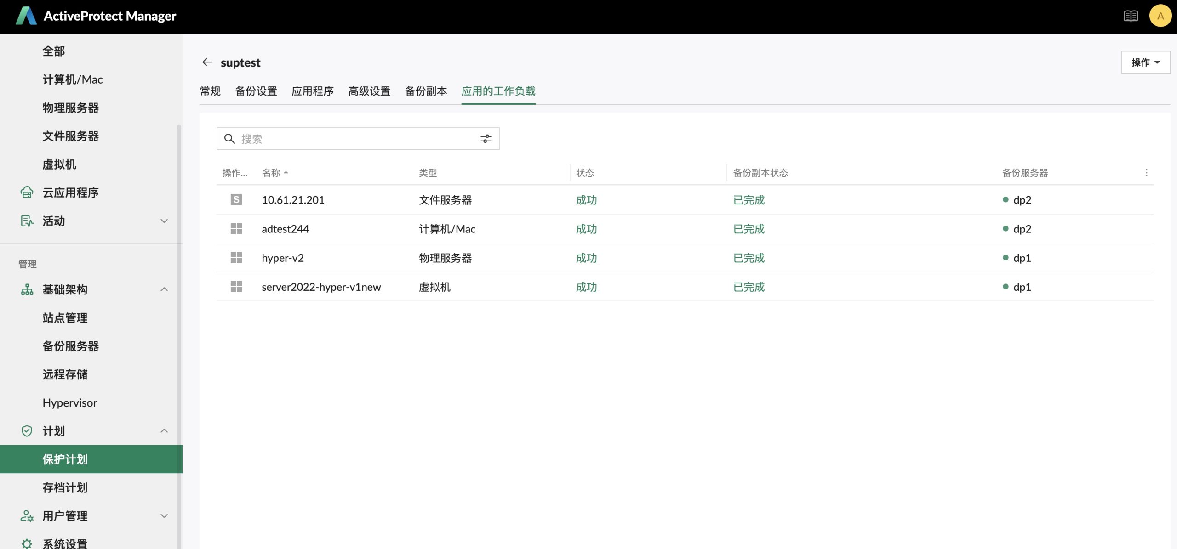Open 虚拟机 in the sidebar
This screenshot has width=1177, height=549.
(x=59, y=164)
